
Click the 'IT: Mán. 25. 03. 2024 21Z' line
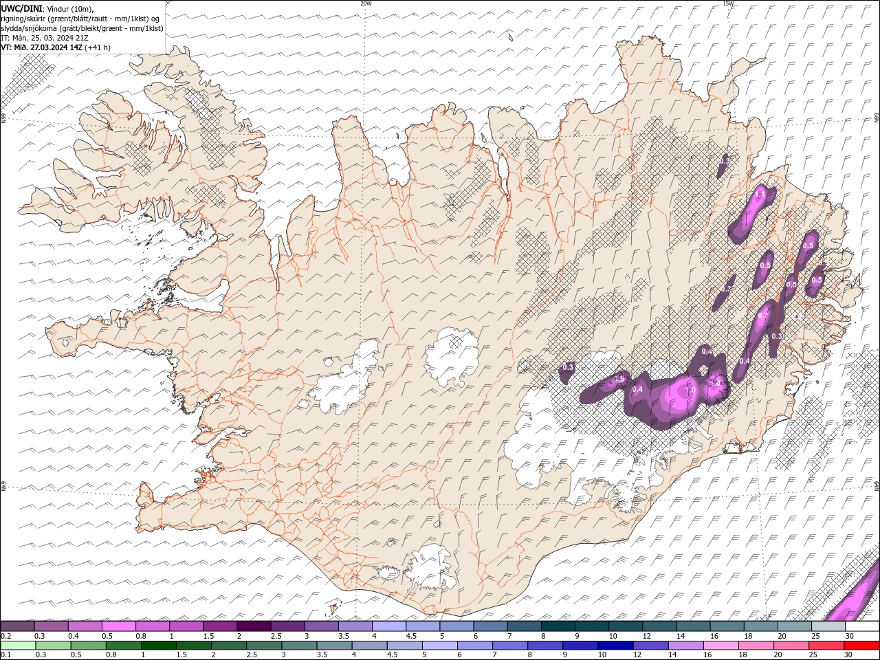44,38
